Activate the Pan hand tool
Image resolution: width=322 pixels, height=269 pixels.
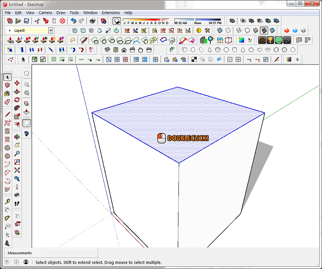(x=17, y=145)
